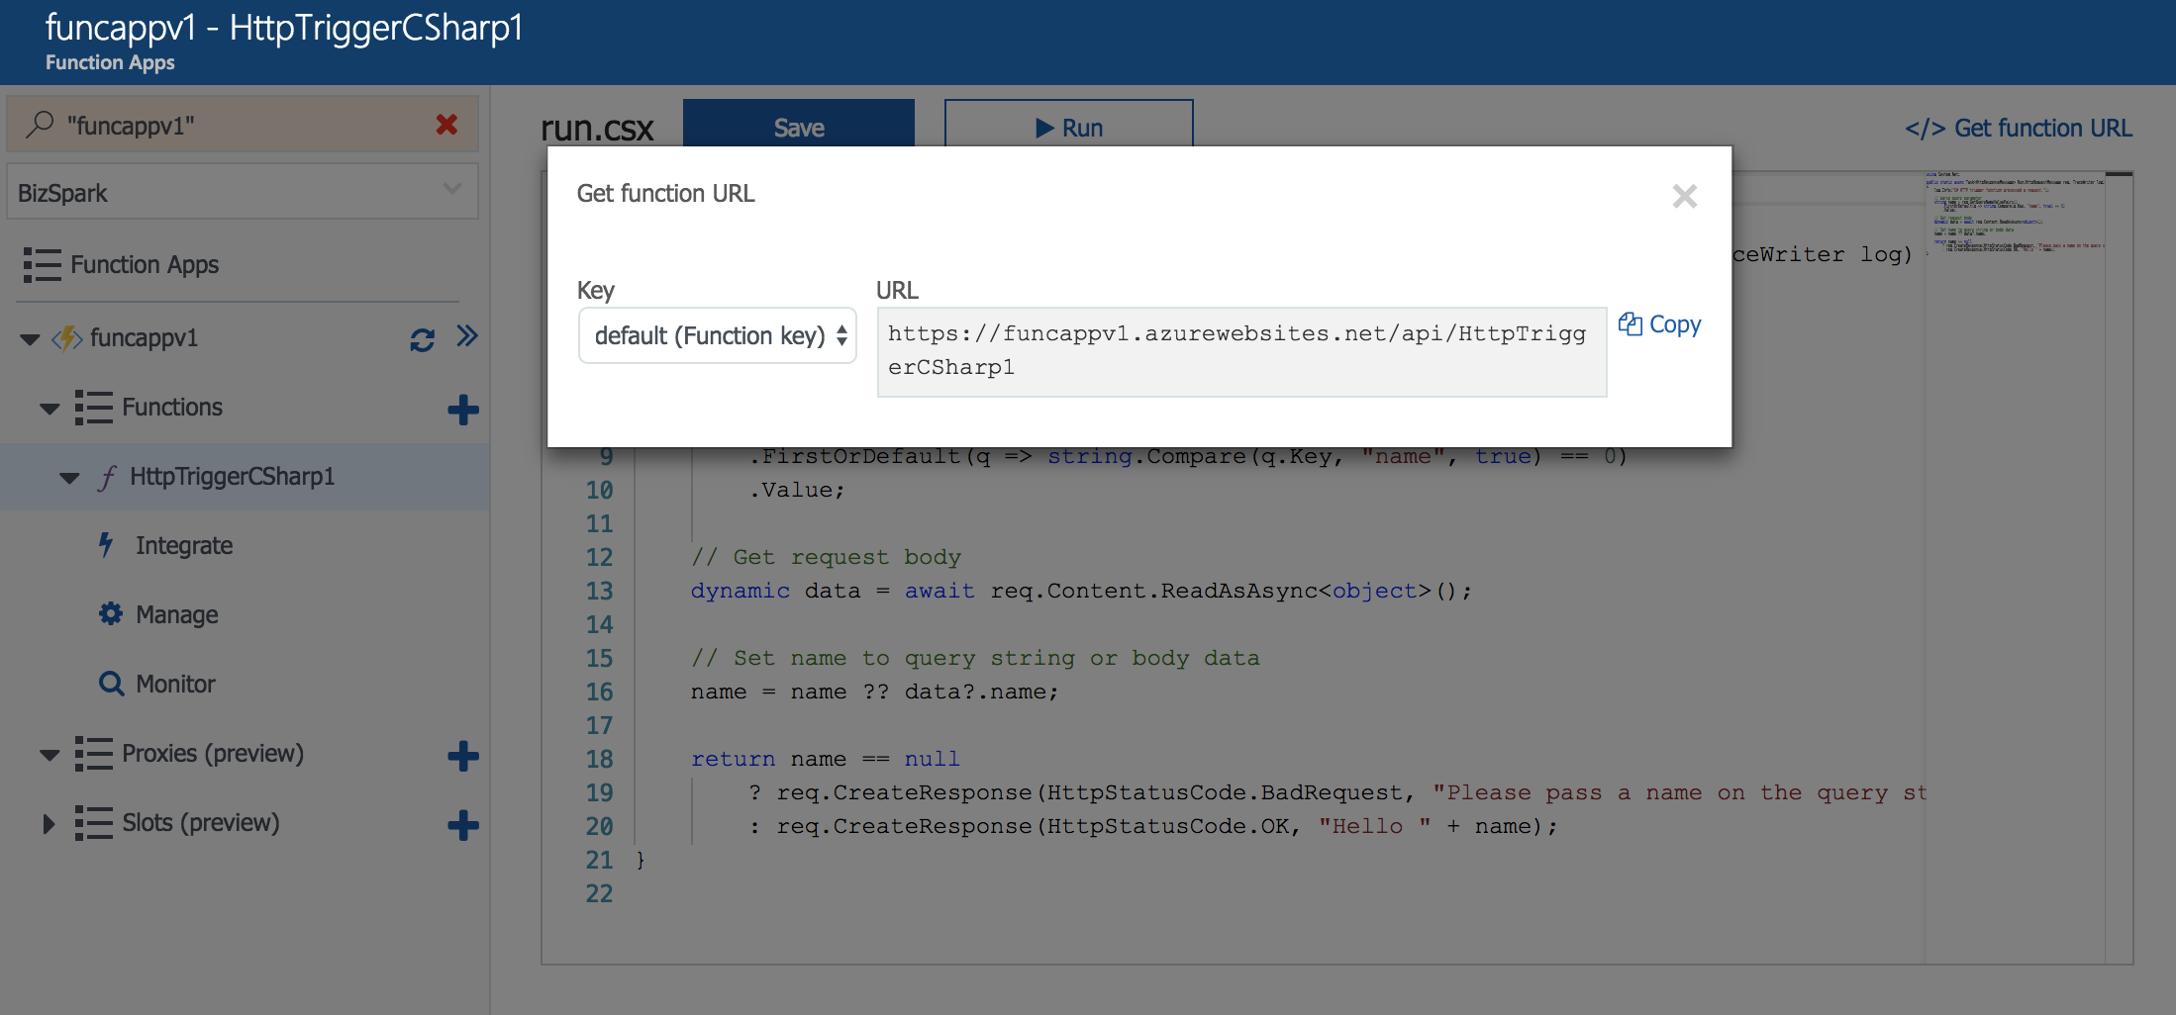Screen dimensions: 2176x1015
Task: Click the Copy clipboard icon
Action: pyautogui.click(x=1630, y=323)
